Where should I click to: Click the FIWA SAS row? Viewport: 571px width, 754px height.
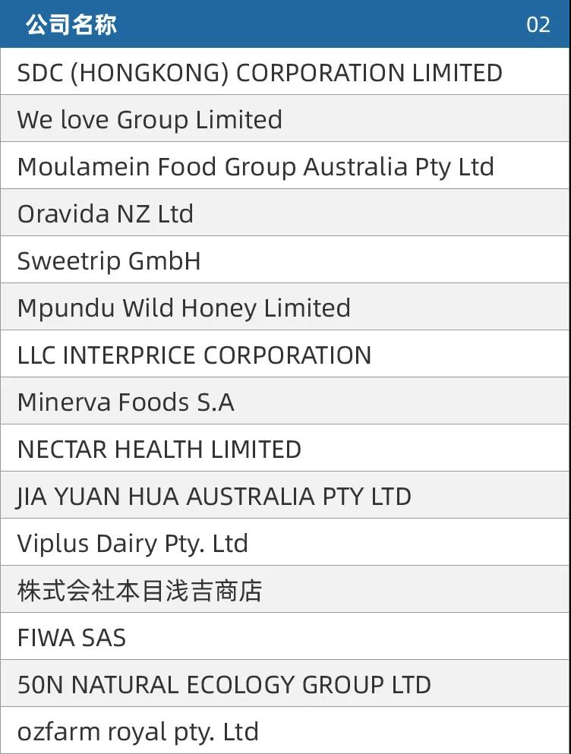(285, 636)
